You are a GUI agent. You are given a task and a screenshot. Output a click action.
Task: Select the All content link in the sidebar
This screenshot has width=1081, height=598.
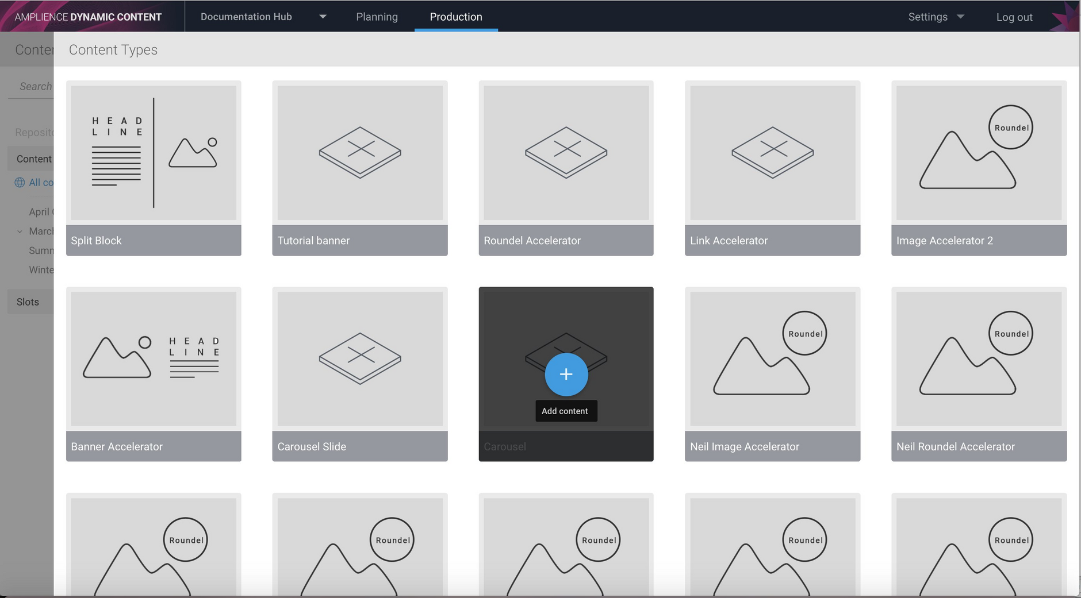pos(41,183)
